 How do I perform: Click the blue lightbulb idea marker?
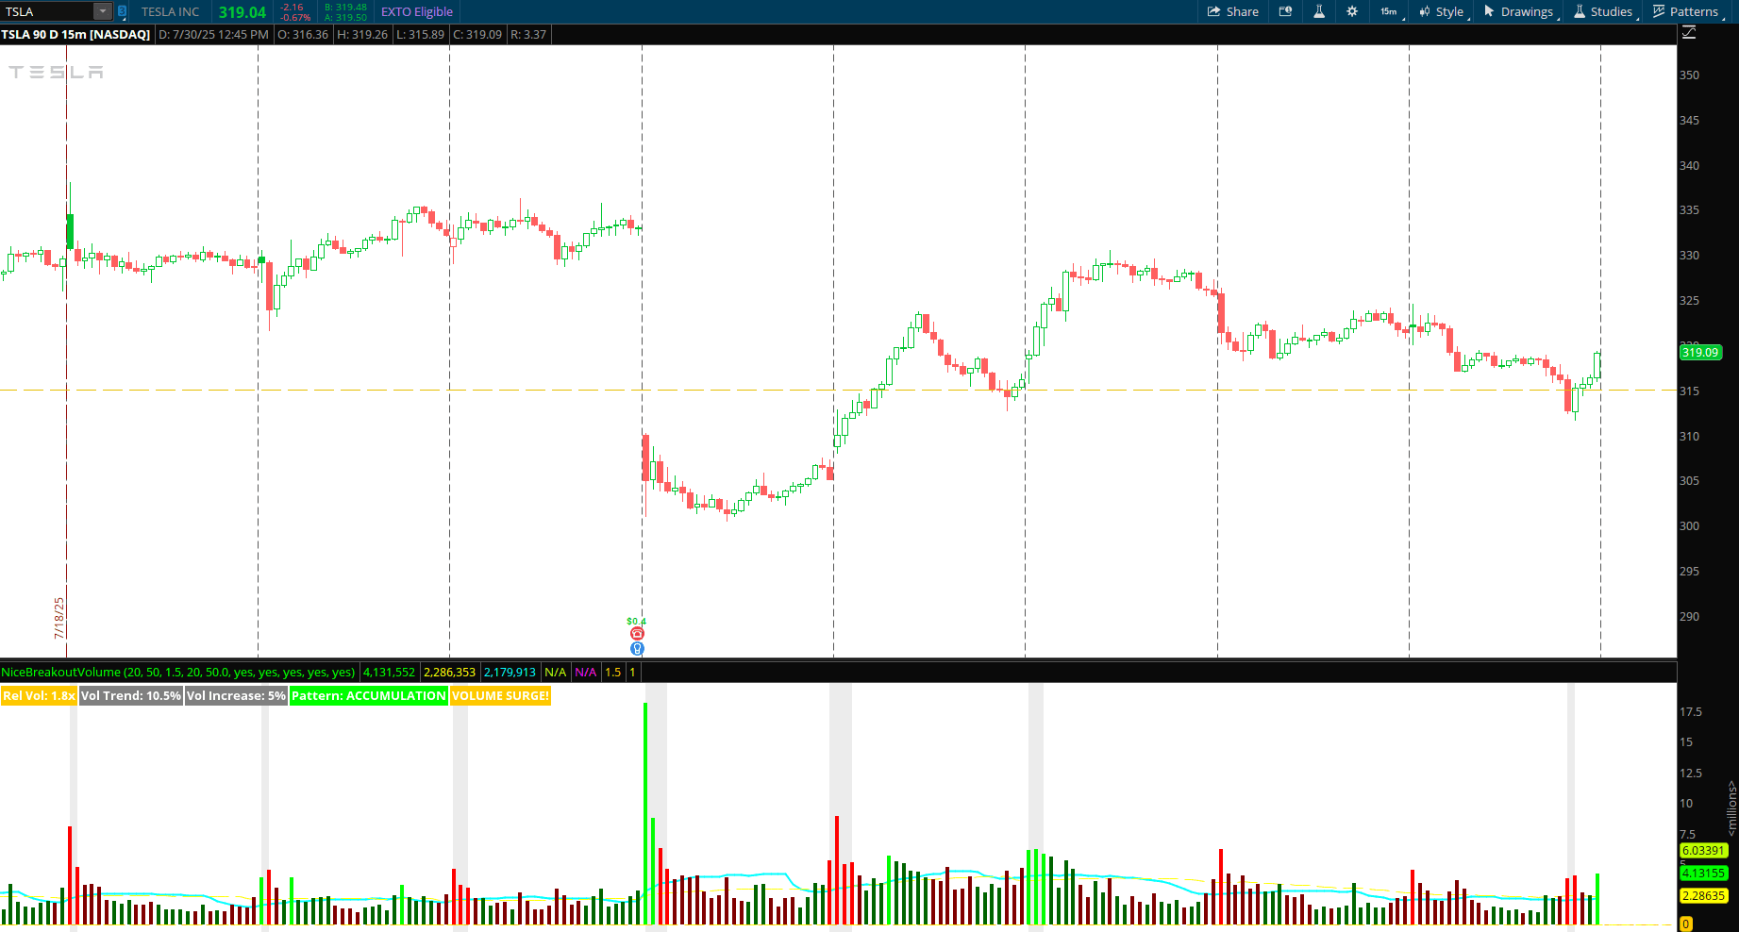[637, 648]
